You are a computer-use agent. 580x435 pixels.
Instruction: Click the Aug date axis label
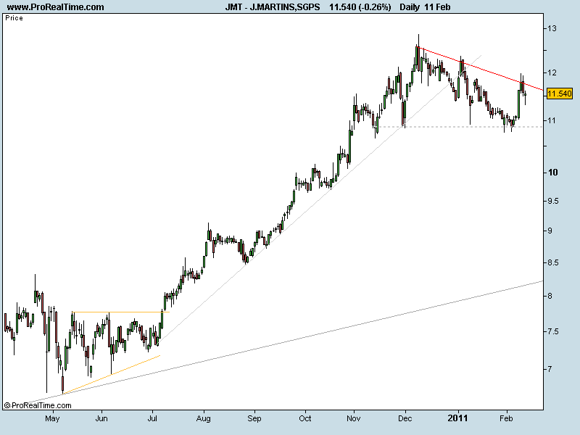[x=204, y=419]
